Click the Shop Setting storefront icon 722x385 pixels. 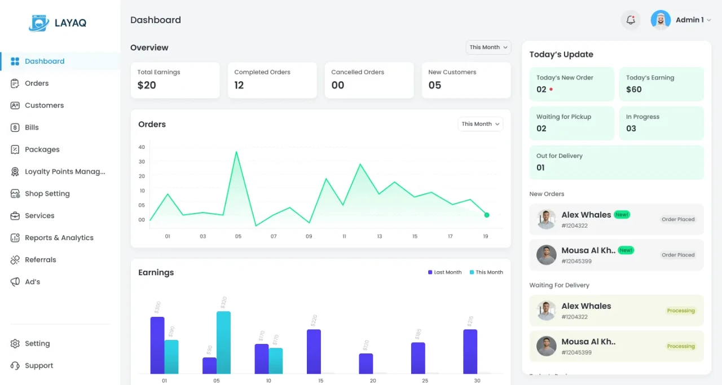15,193
